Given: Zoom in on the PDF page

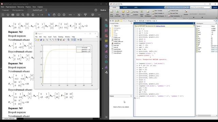Looking at the screenshot, I should click(x=64, y=15).
